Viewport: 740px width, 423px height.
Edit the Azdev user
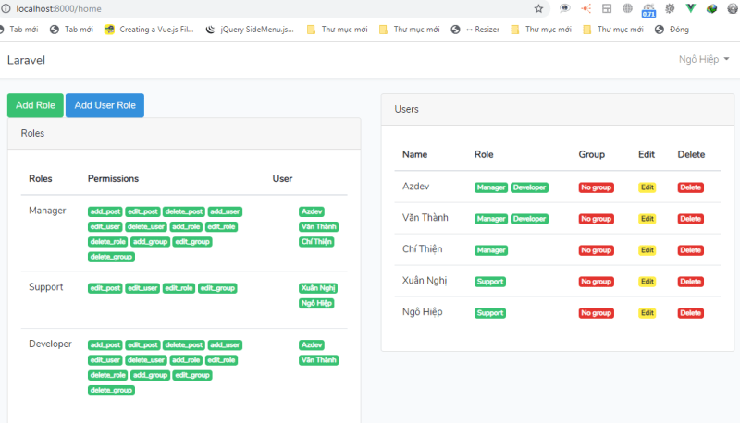[647, 187]
